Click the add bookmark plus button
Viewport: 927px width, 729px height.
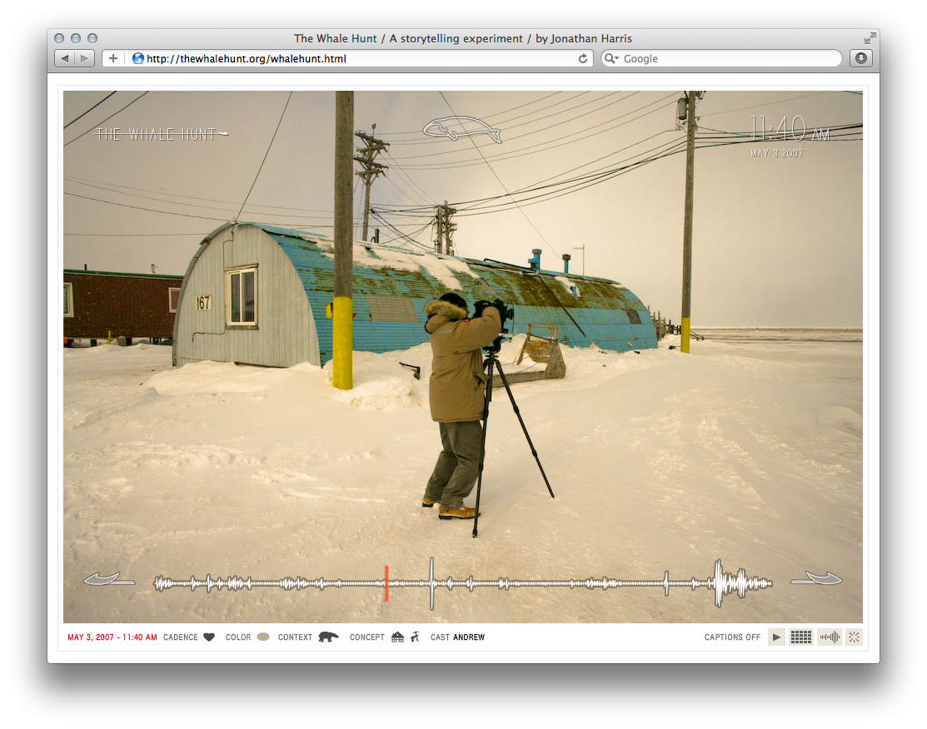pyautogui.click(x=113, y=58)
